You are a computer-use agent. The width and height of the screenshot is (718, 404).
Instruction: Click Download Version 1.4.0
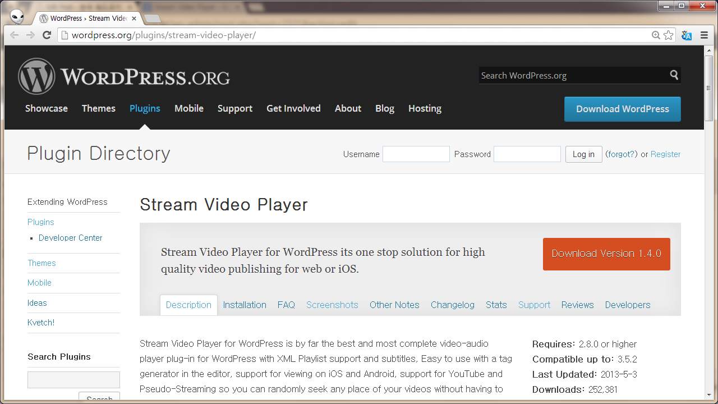coord(606,254)
